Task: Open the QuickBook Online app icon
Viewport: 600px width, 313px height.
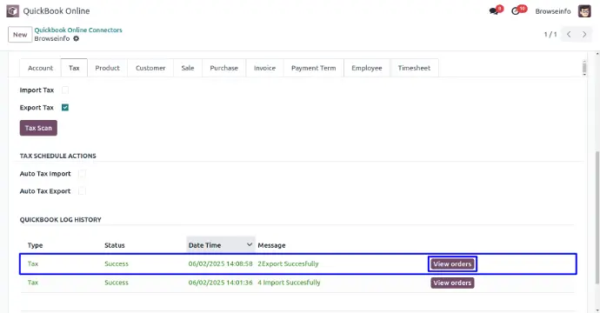Action: click(13, 11)
